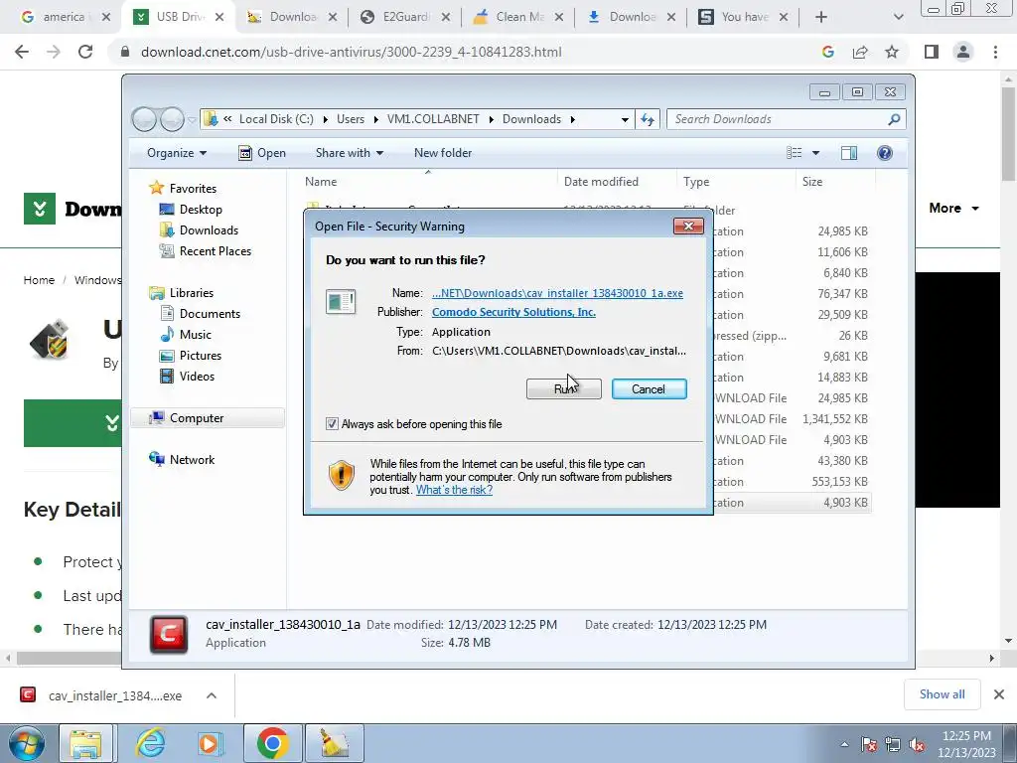Viewport: 1017px width, 763px height.
Task: Open Internet Explorer from the taskbar
Action: pos(150,743)
